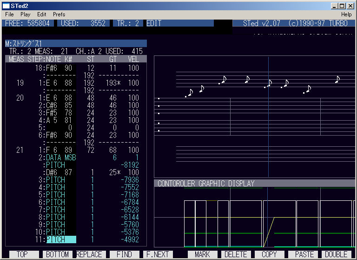
Task: Click the CH.:A 2 channel indicator
Action: coord(89,51)
